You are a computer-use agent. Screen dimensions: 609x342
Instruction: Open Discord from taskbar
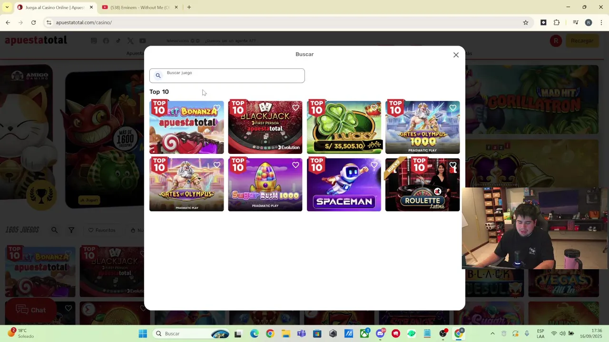coord(380,333)
